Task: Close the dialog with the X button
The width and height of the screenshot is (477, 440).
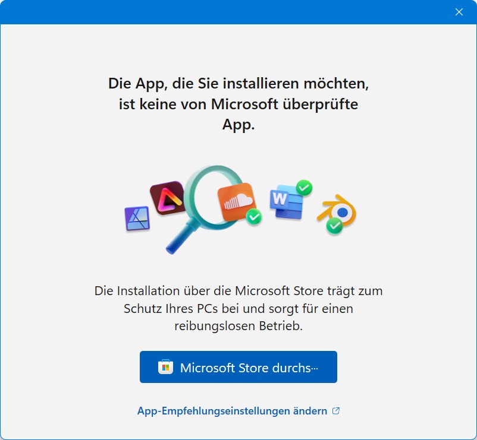Action: (x=459, y=12)
